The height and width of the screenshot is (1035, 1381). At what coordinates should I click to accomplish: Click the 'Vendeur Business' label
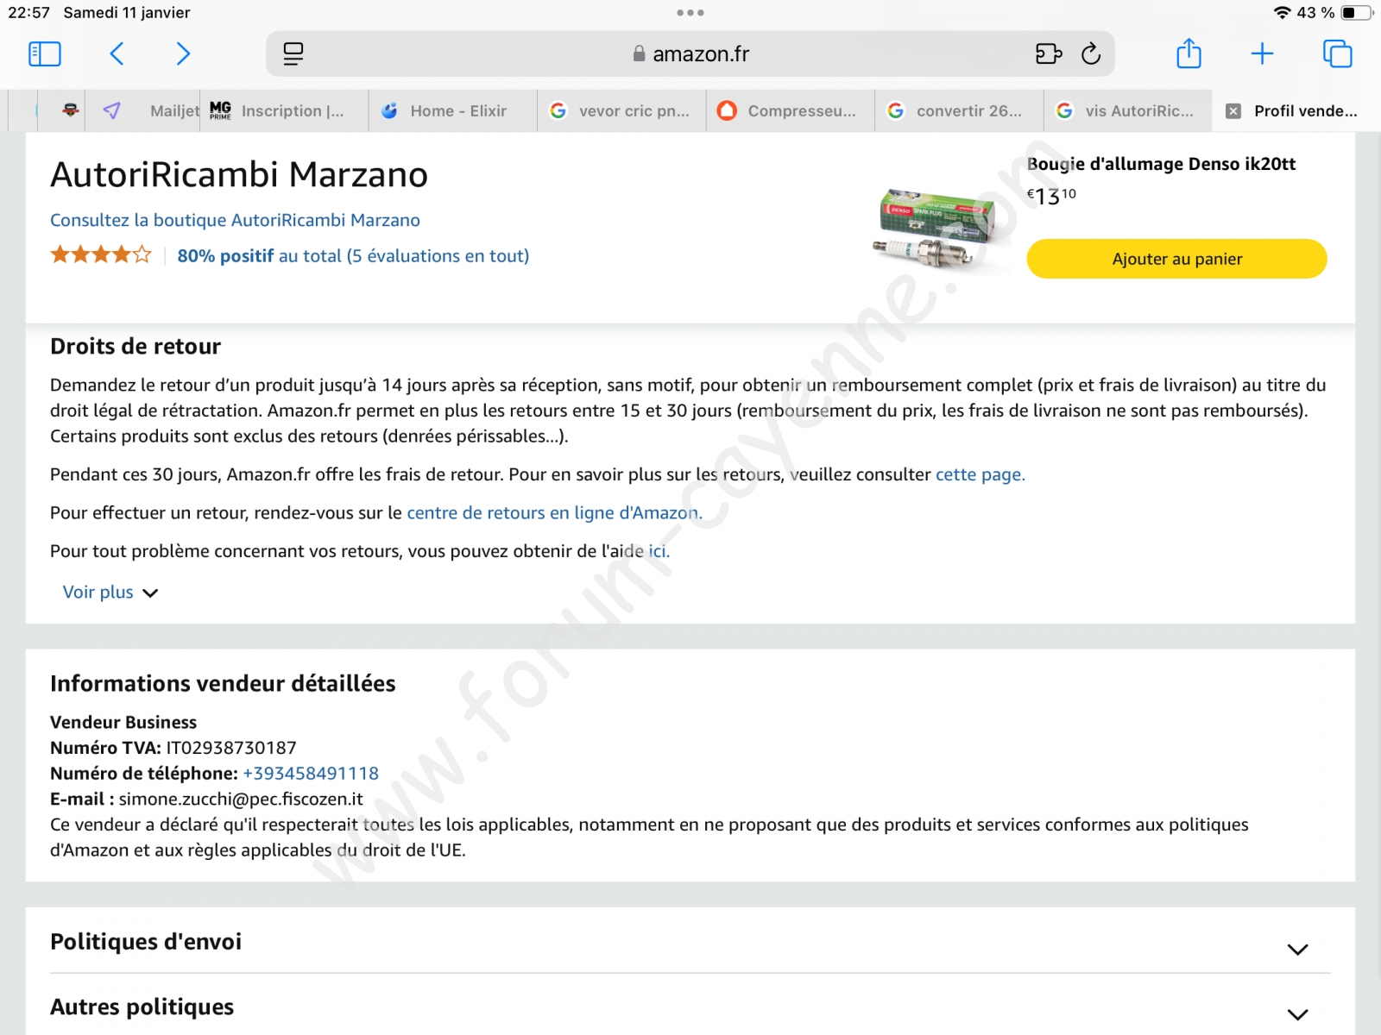[x=123, y=723]
